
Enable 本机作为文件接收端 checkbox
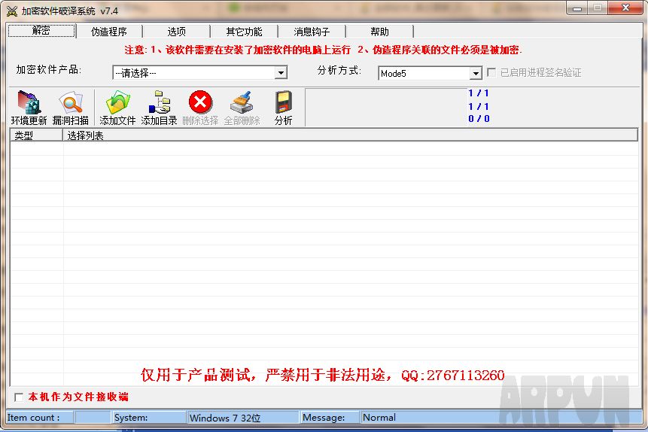[19, 397]
